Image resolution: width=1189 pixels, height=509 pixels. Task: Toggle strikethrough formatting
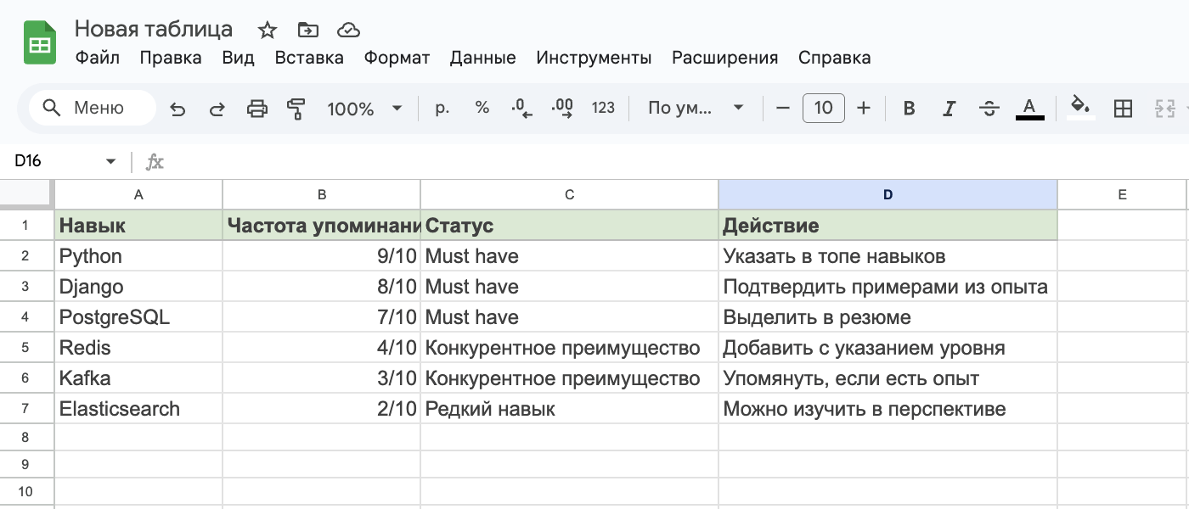pos(989,109)
